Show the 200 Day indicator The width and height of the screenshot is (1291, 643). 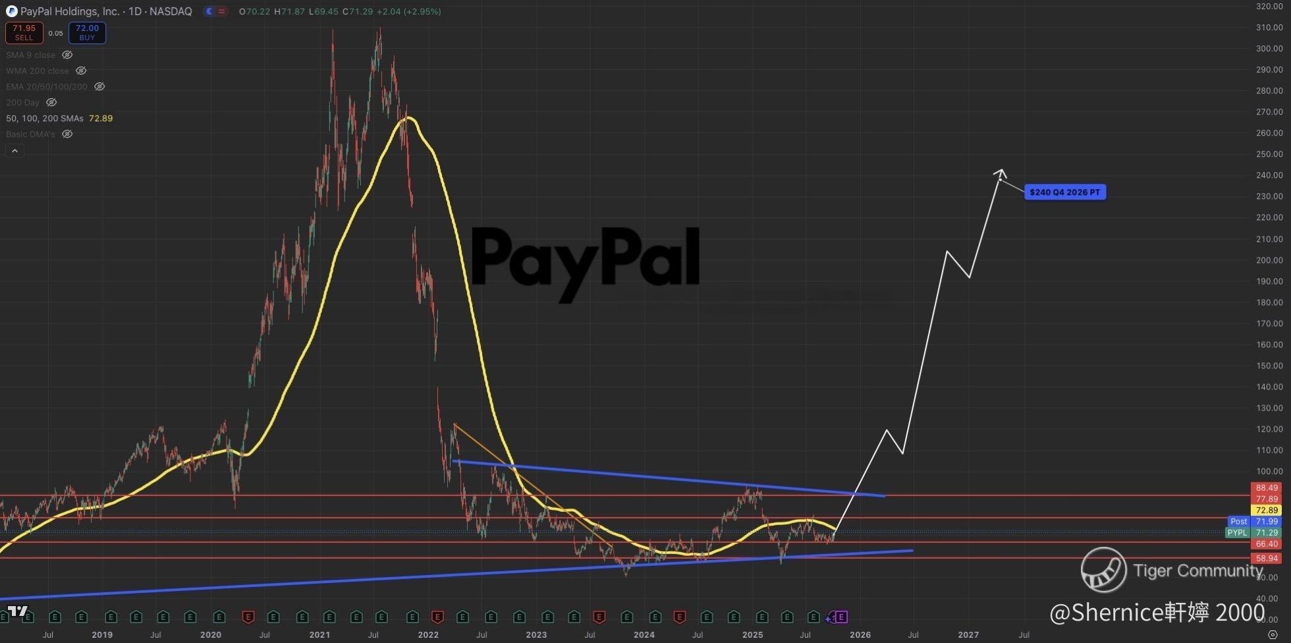click(51, 102)
